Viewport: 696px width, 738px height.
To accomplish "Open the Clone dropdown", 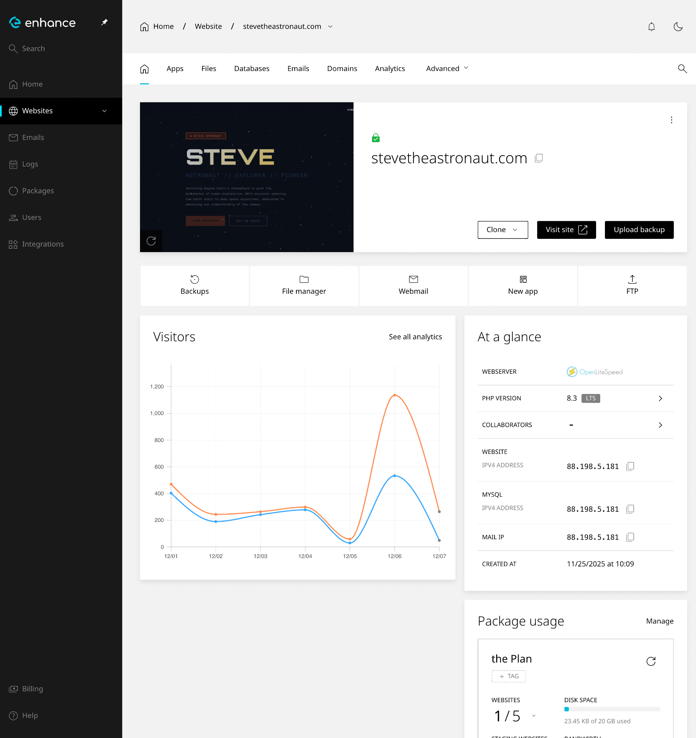I will point(502,230).
